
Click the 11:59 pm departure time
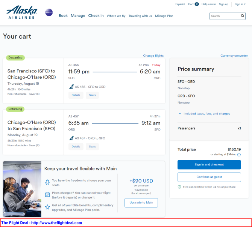(79, 72)
